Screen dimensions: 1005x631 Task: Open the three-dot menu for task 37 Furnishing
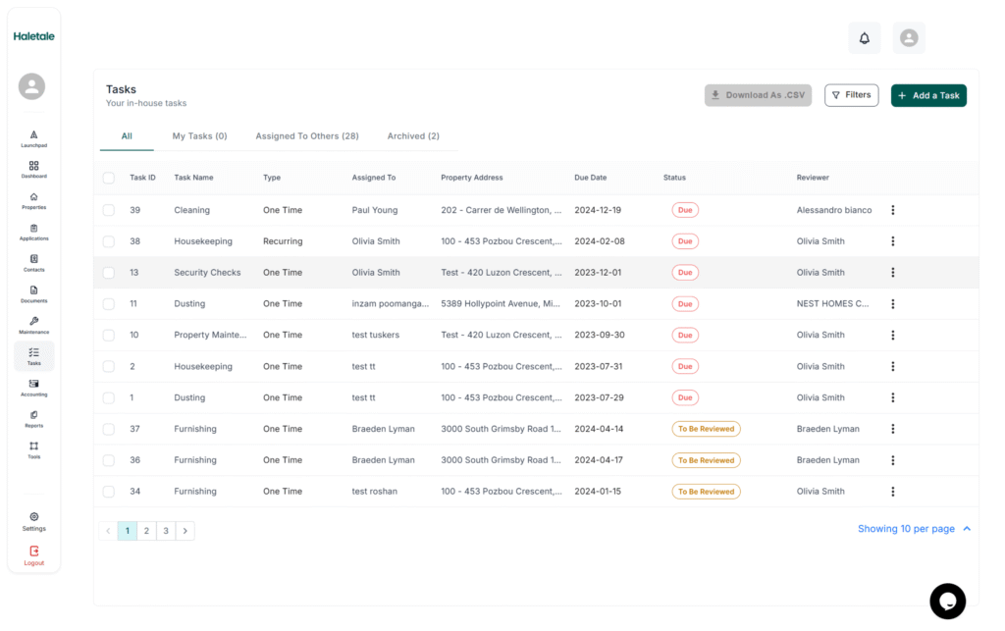pos(892,428)
